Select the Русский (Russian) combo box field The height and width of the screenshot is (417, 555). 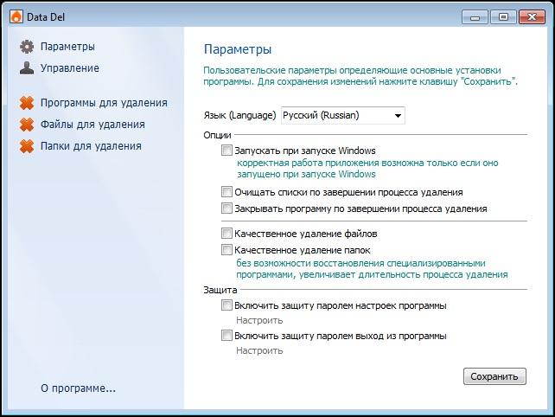tap(343, 116)
